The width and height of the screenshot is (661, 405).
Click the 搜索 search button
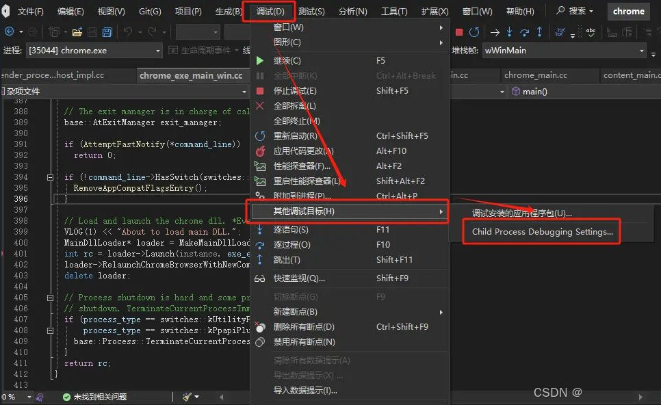pos(575,10)
